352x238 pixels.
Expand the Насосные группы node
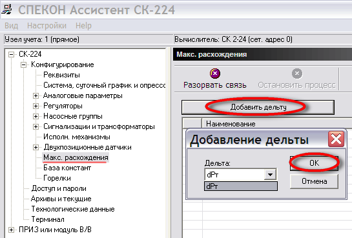36,116
